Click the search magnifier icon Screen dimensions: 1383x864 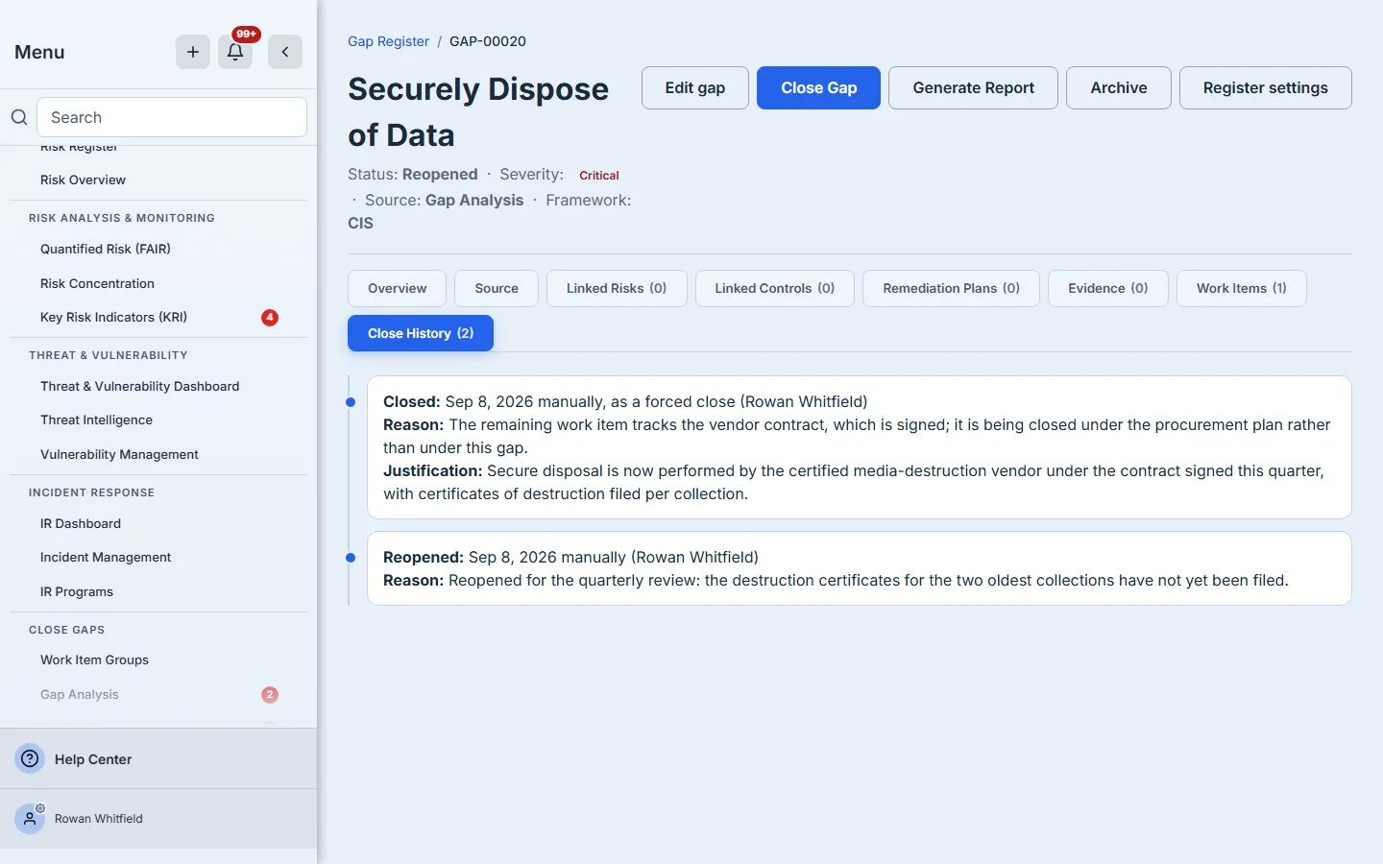[x=19, y=117]
